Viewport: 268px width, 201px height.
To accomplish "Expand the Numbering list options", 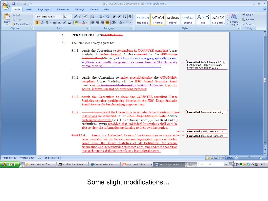I will [103, 16].
